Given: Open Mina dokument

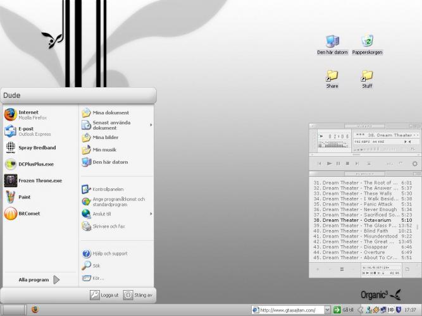Looking at the screenshot, I should (x=110, y=112).
